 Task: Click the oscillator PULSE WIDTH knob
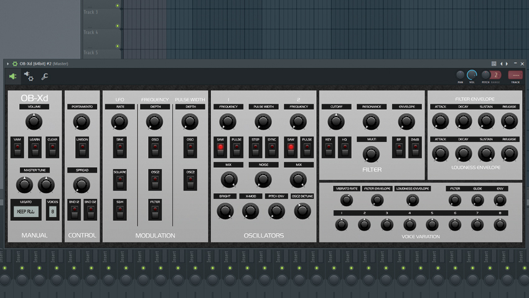(263, 122)
